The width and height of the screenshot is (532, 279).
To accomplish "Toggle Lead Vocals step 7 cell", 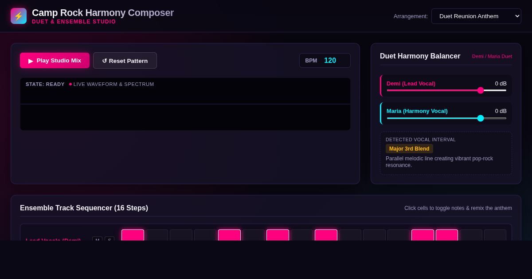I will click(x=278, y=235).
